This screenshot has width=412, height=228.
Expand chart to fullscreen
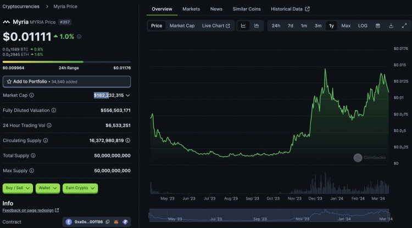tap(404, 26)
